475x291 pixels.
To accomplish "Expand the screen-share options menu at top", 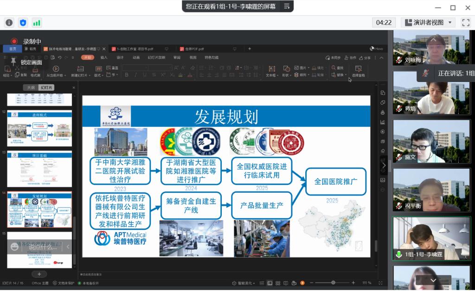I will [287, 6].
